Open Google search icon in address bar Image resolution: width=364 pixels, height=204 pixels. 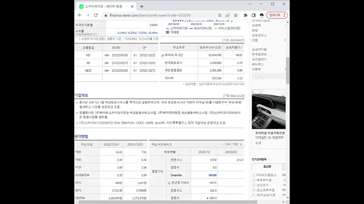click(x=219, y=15)
